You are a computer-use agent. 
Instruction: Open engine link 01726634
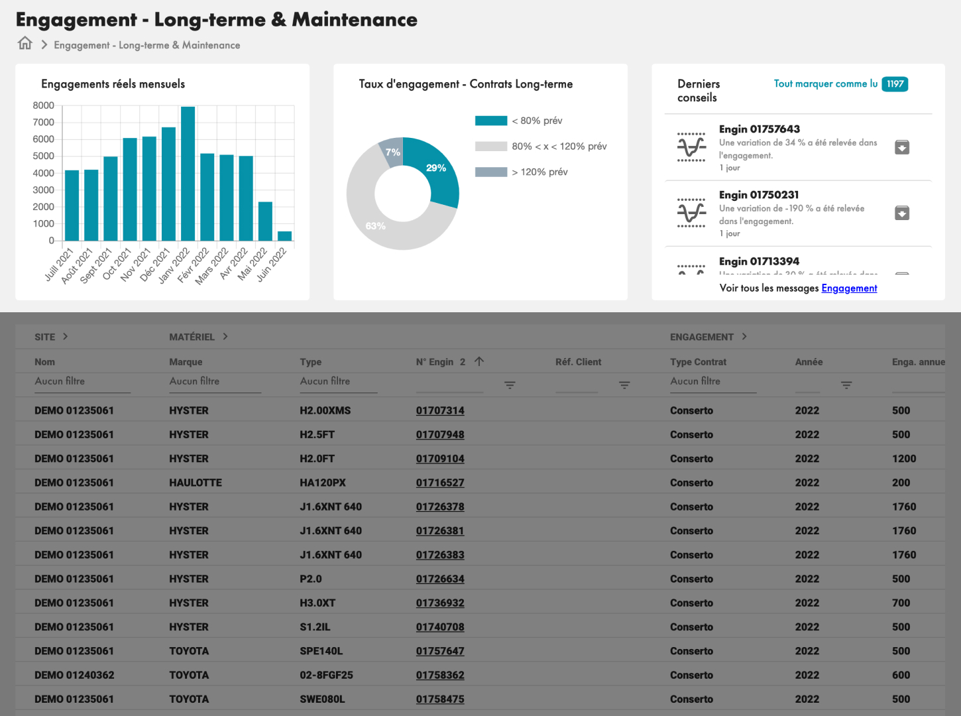pos(440,579)
